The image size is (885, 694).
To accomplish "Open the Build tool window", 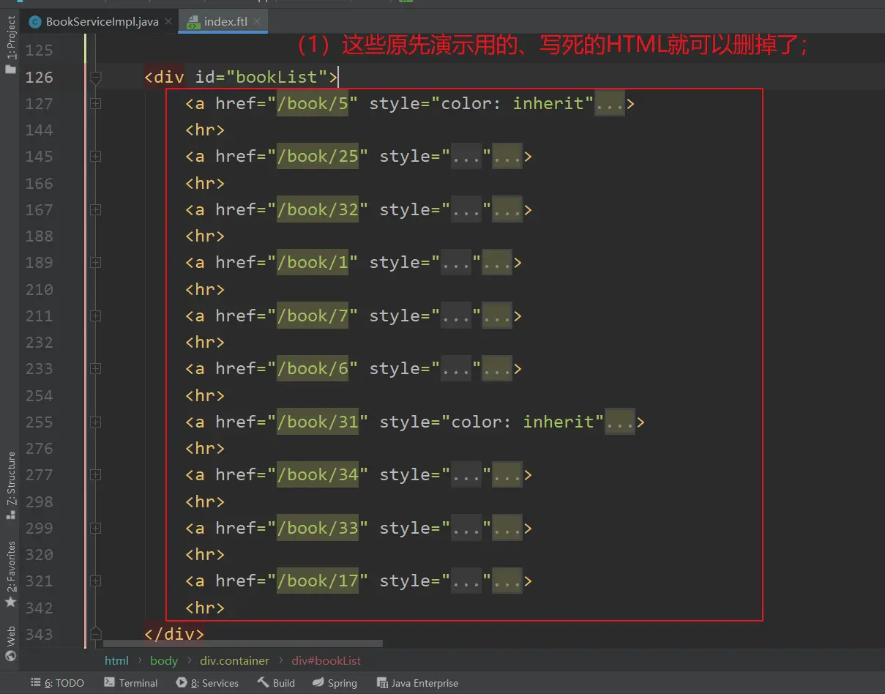I will click(x=276, y=683).
